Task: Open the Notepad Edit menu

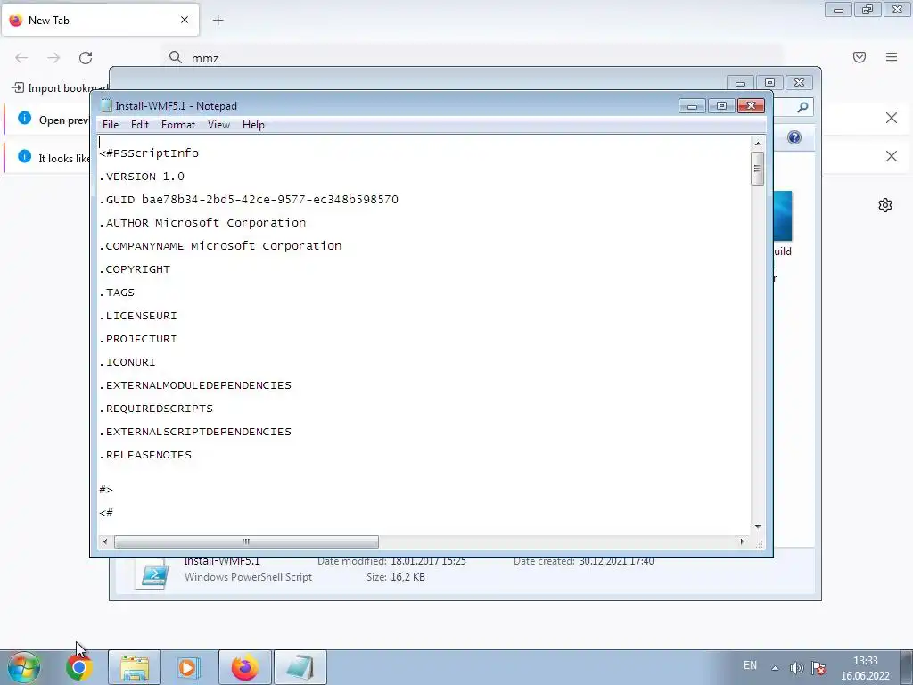Action: [140, 125]
